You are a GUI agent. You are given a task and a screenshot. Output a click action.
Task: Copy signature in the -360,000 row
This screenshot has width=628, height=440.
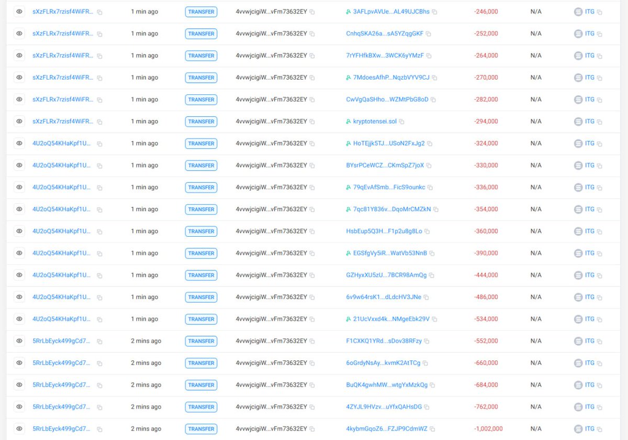pos(99,232)
